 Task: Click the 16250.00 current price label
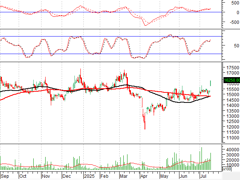point(232,80)
